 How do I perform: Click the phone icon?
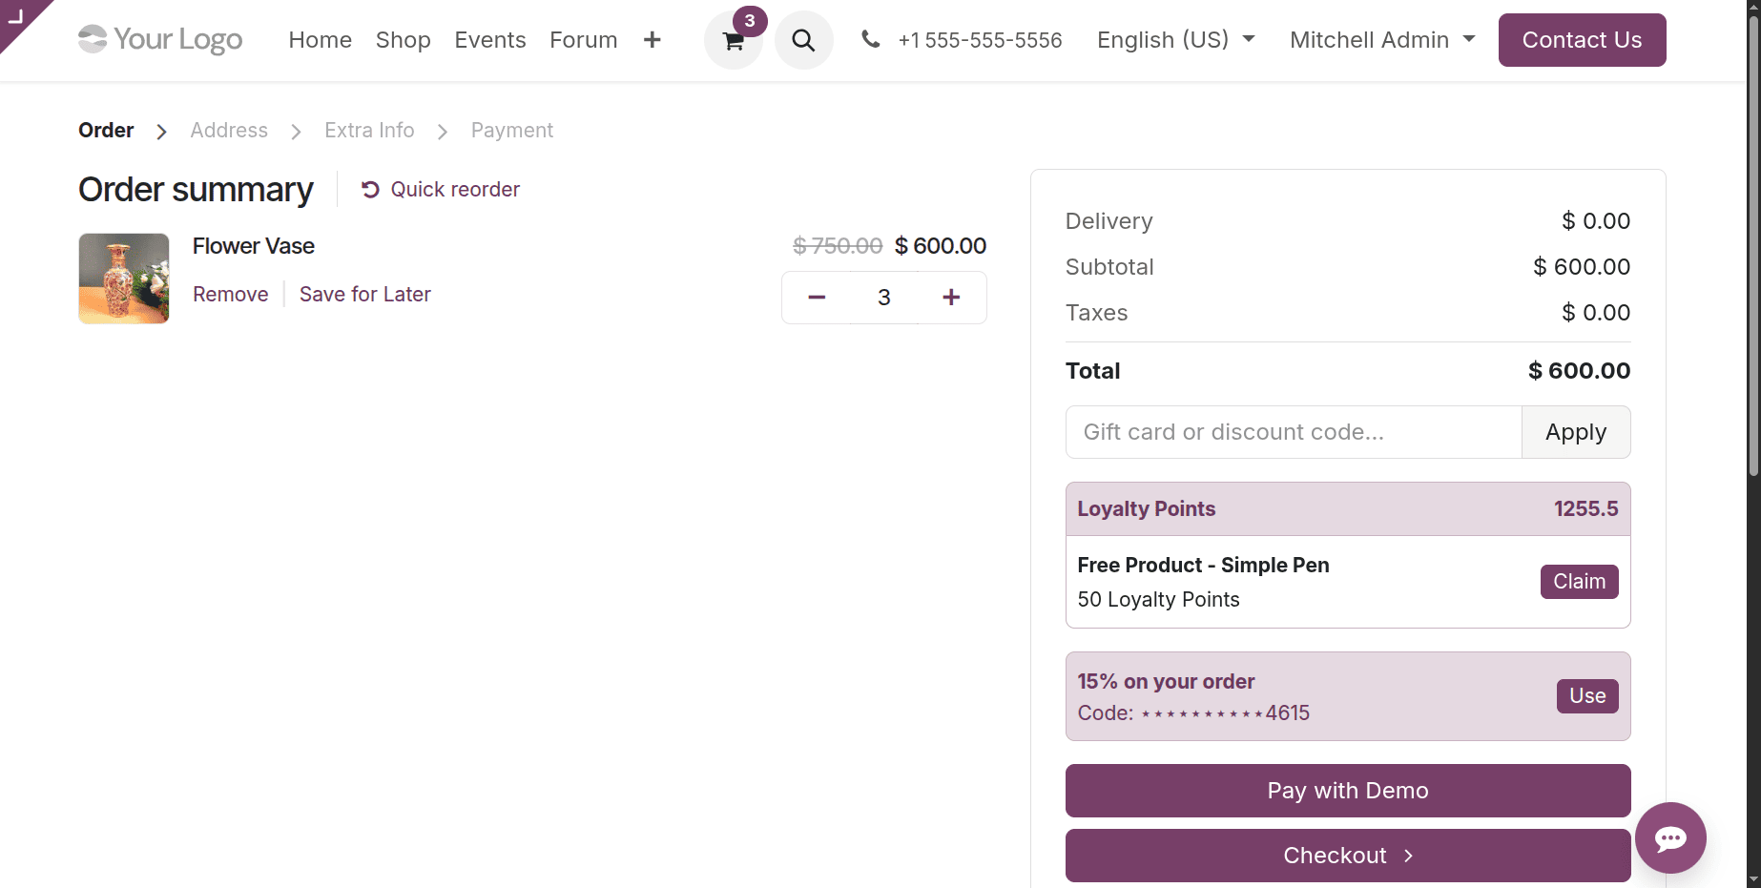(x=870, y=39)
